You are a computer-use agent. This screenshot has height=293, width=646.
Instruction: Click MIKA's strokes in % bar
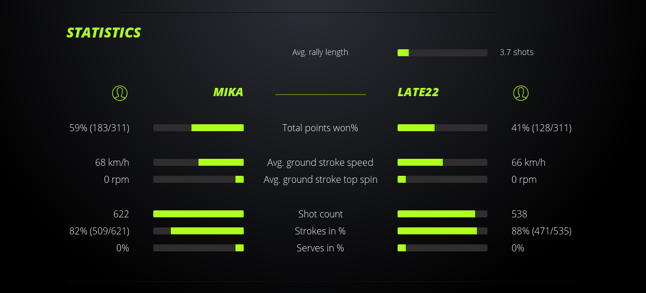pos(198,231)
